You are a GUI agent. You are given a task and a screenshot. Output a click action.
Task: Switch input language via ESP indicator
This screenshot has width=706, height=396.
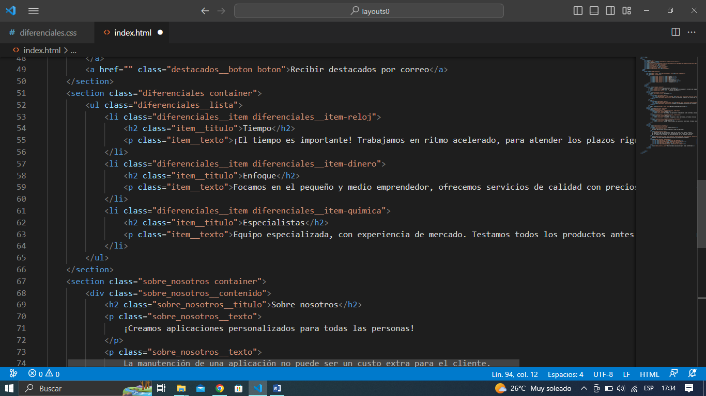649,388
